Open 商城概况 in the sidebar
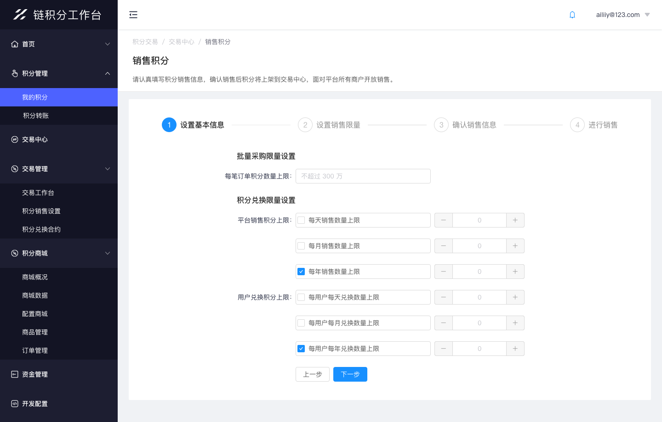Viewport: 662px width, 422px height. click(59, 277)
